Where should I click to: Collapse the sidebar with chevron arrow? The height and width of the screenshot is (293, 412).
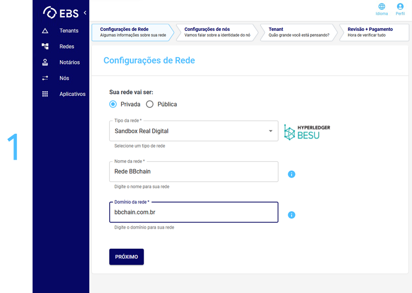pos(85,12)
